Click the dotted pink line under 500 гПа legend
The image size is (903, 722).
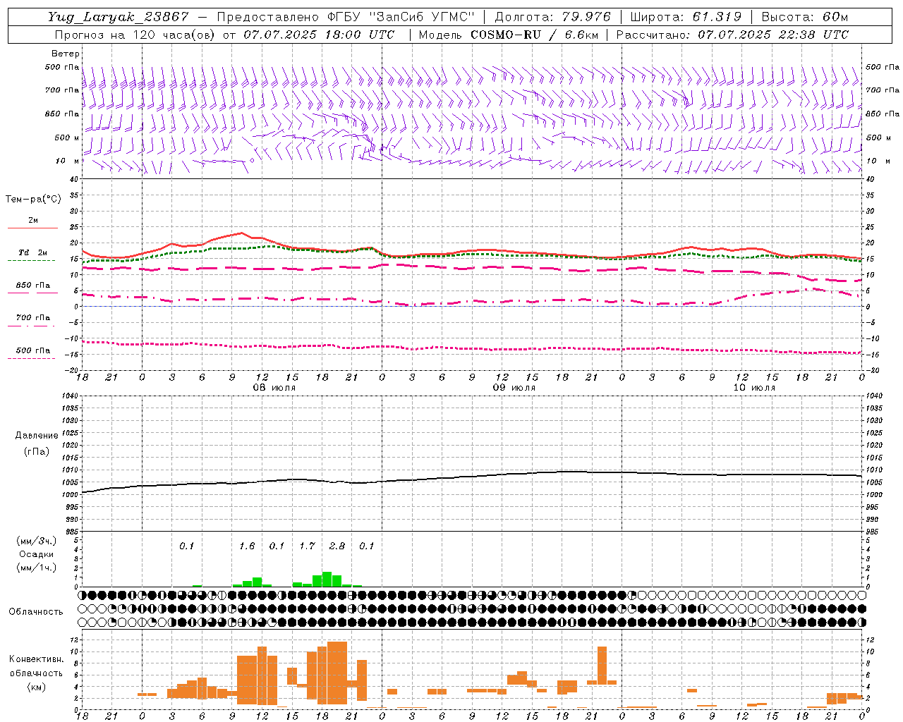click(32, 358)
